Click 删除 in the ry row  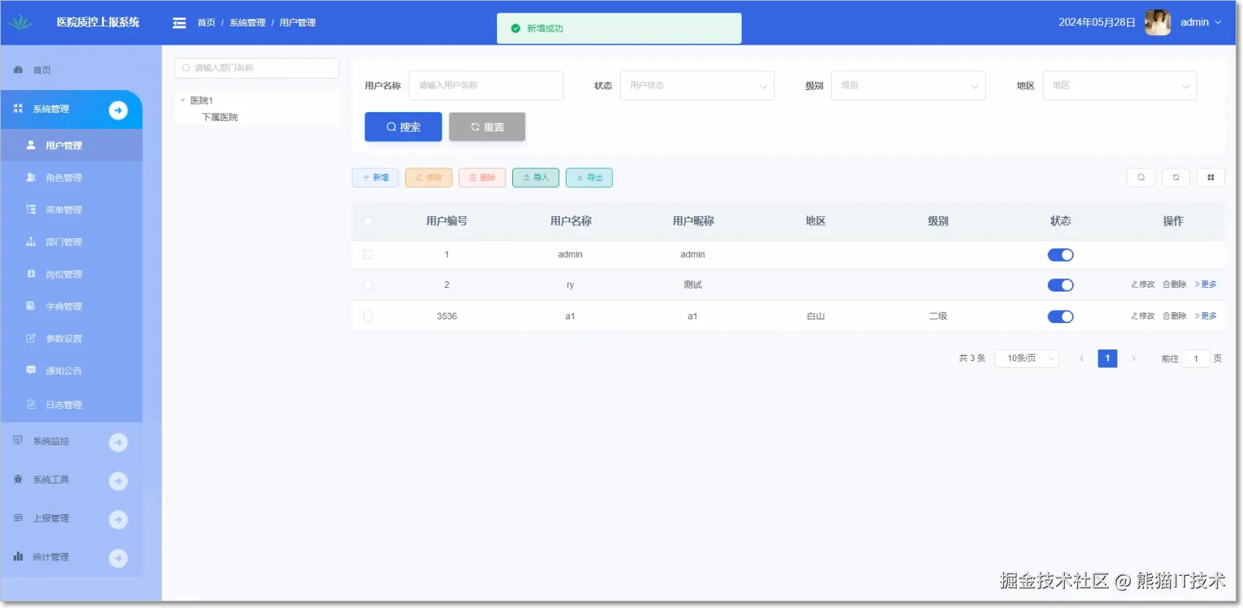pos(1175,284)
